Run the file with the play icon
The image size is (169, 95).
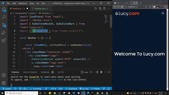point(96,8)
